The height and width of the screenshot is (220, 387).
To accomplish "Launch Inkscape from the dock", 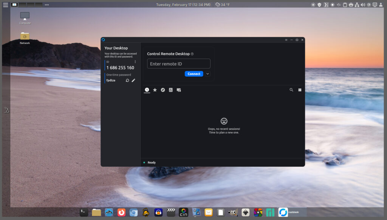I will (x=246, y=212).
